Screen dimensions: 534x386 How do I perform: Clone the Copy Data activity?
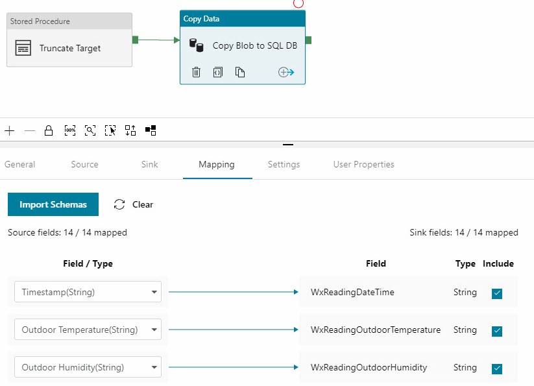coord(240,72)
